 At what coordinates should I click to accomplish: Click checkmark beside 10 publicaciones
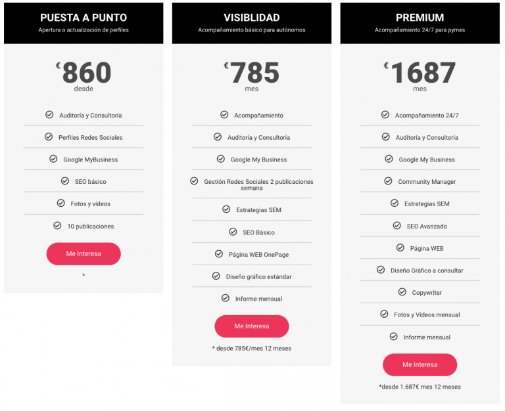coord(57,226)
